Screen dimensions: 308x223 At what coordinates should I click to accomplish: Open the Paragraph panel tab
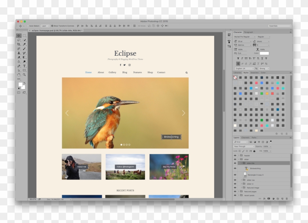pyautogui.click(x=249, y=32)
